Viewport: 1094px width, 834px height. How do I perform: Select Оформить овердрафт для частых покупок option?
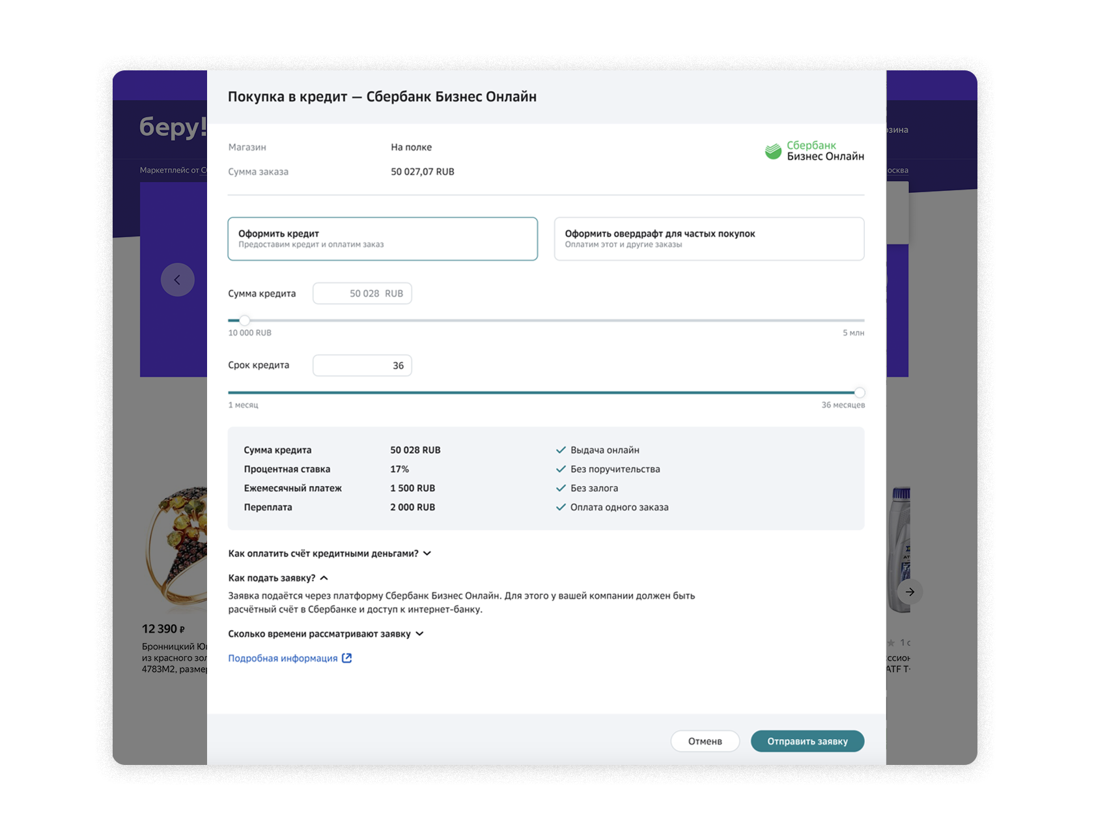708,239
